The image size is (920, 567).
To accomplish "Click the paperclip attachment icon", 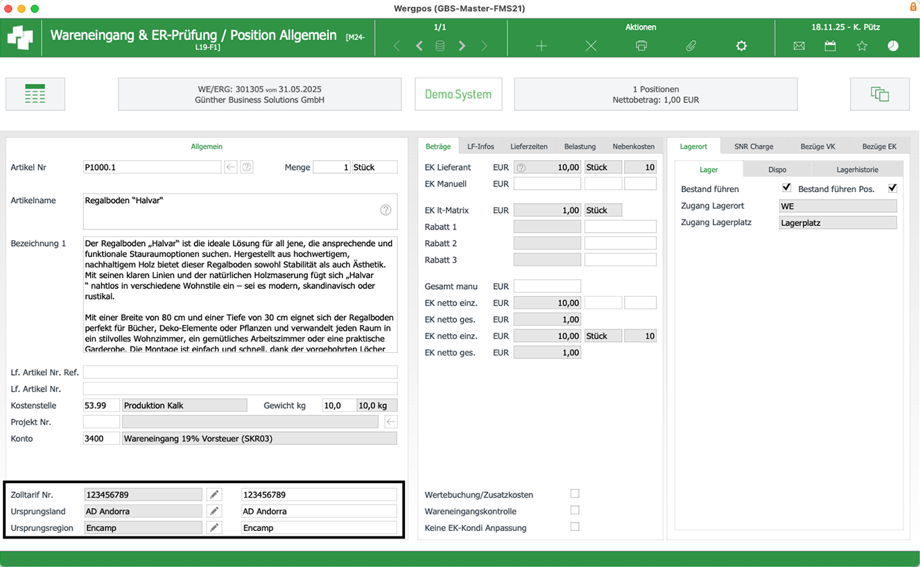I will coord(691,46).
